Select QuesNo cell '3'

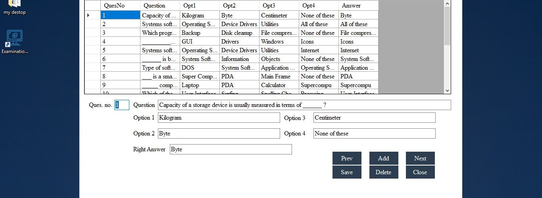tap(120, 33)
